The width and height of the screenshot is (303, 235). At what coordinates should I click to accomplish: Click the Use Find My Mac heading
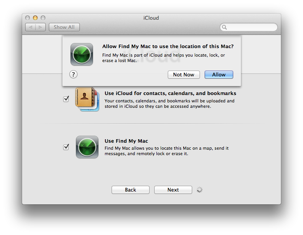(x=126, y=141)
